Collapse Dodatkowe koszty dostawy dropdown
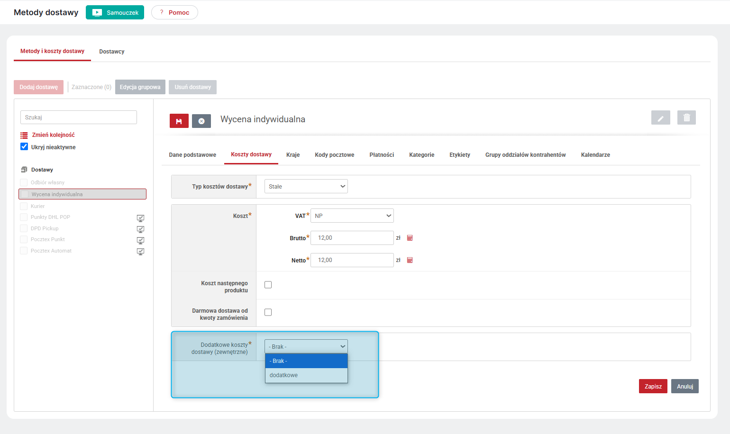730x434 pixels. tap(306, 346)
